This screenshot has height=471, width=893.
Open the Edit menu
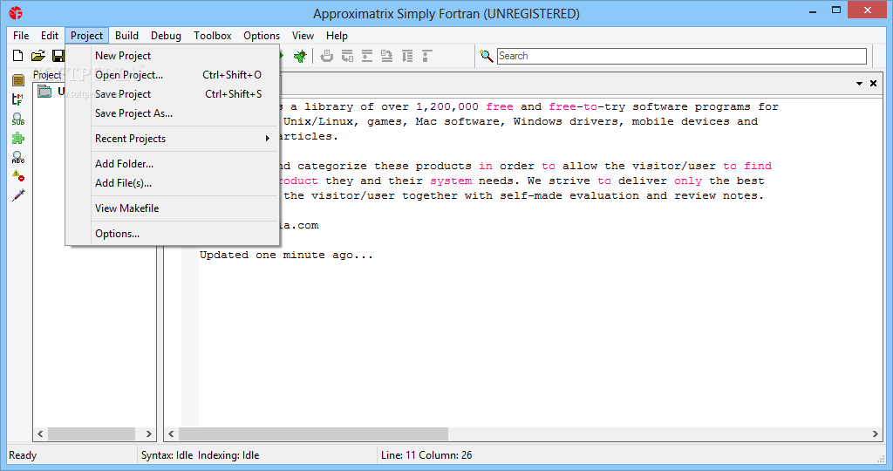pyautogui.click(x=50, y=35)
